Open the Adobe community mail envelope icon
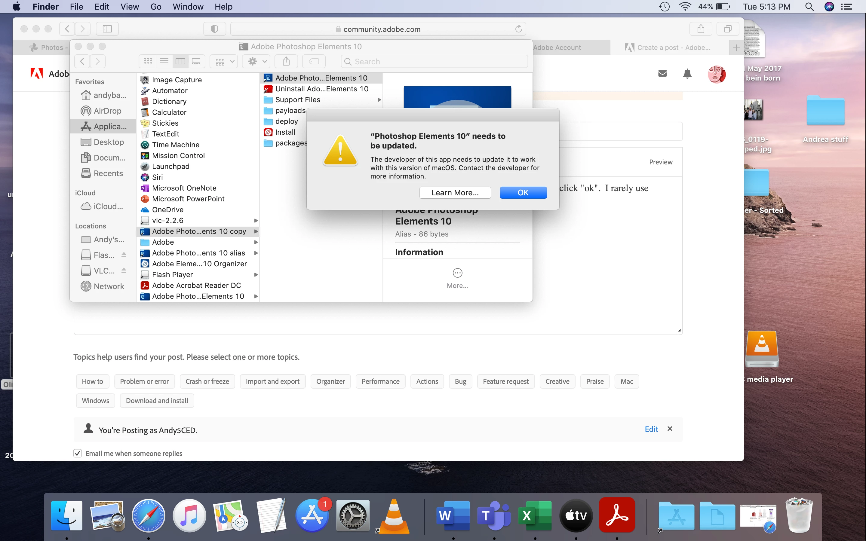Image resolution: width=866 pixels, height=541 pixels. [662, 74]
